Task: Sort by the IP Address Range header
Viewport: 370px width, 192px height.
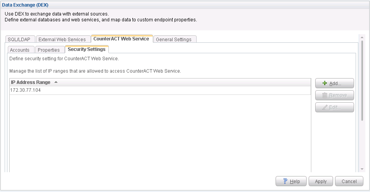Action: tap(31, 82)
